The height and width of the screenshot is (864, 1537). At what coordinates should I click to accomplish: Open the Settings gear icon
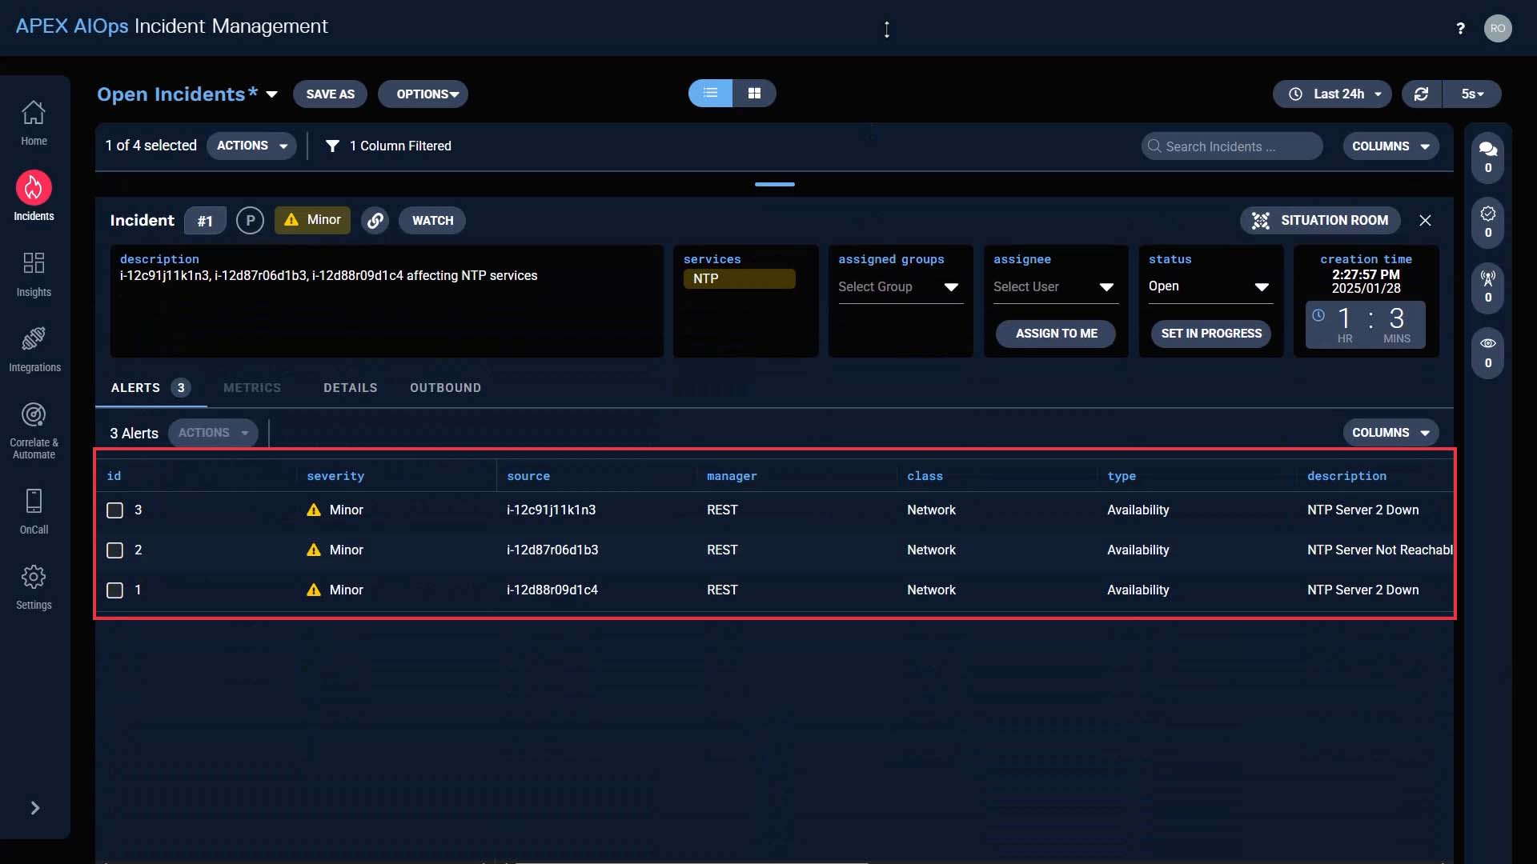point(34,577)
